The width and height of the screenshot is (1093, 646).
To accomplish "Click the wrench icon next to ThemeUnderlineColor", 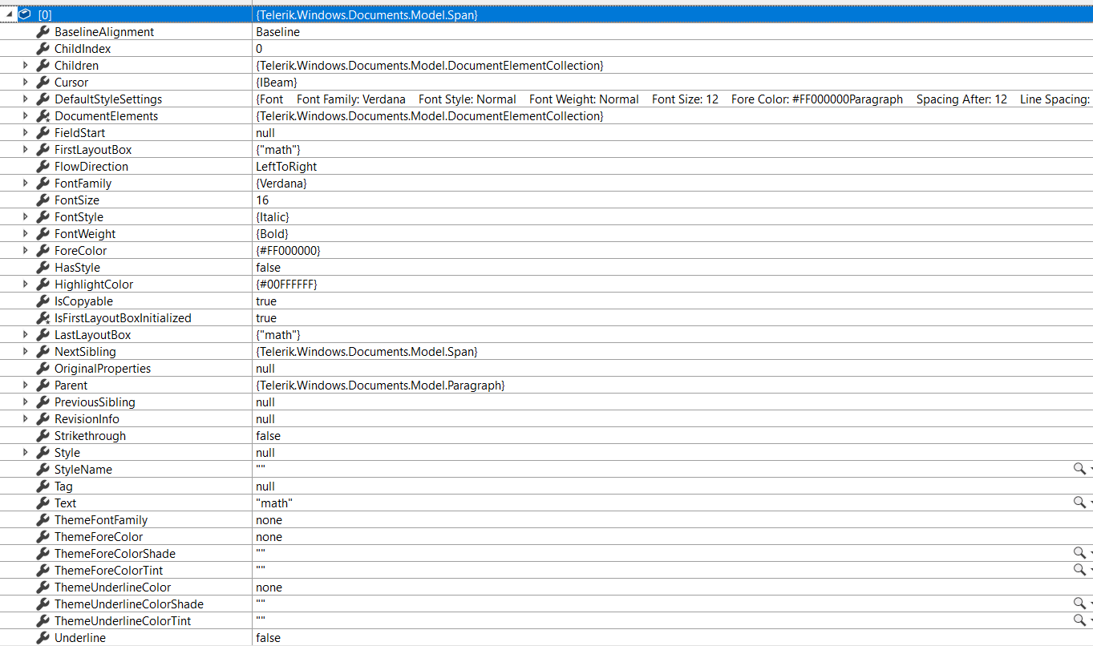I will pos(43,587).
